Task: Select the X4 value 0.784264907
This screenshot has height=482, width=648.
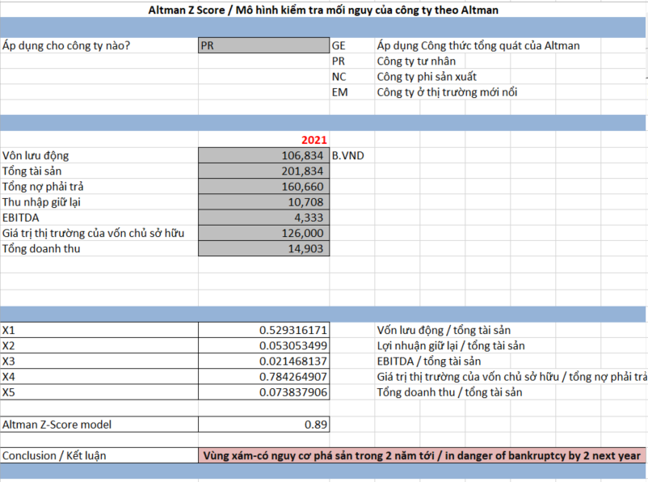Action: pyautogui.click(x=263, y=377)
